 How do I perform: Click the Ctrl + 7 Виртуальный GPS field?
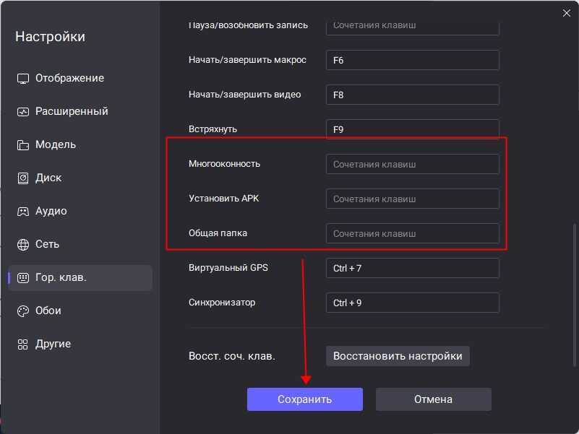pos(412,268)
